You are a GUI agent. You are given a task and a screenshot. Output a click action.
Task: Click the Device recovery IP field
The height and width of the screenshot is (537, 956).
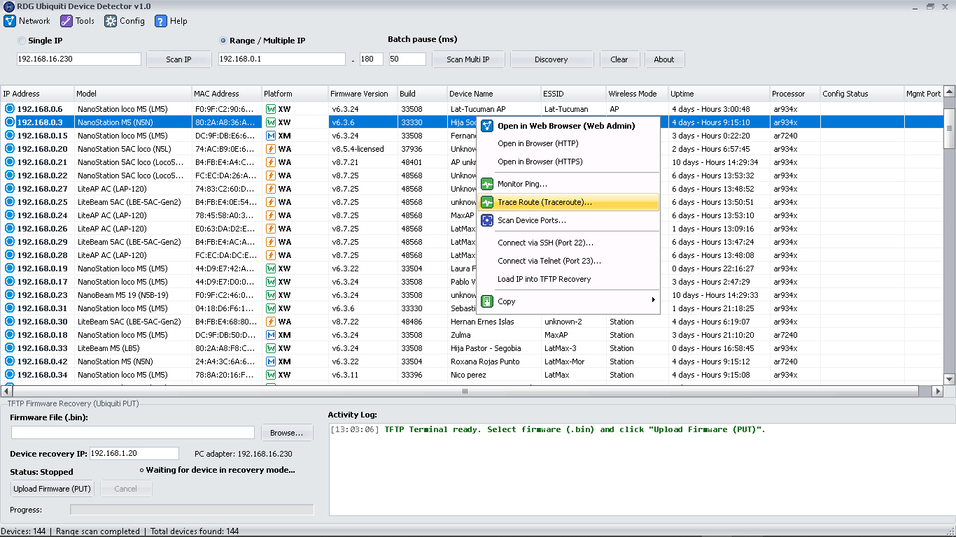pyautogui.click(x=134, y=453)
